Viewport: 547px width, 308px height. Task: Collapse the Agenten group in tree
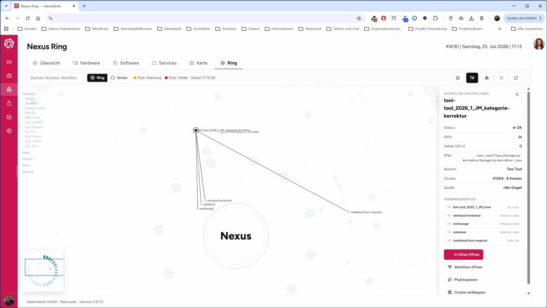(28, 94)
